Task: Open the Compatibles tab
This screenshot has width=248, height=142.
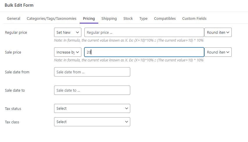Action: click(x=165, y=19)
